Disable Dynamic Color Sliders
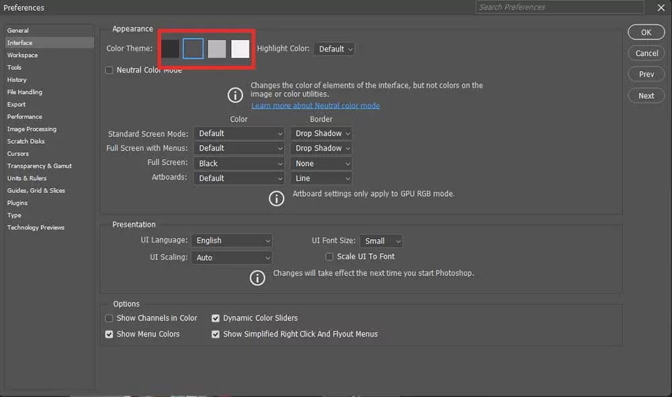Viewport: 672px width, 397px height. click(x=215, y=318)
